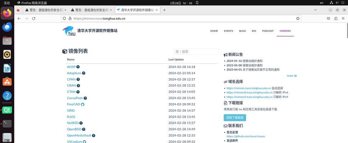Image resolution: width=348 pixels, height=143 pixels.
Task: Save page to Pocket icon
Action: 329,19
